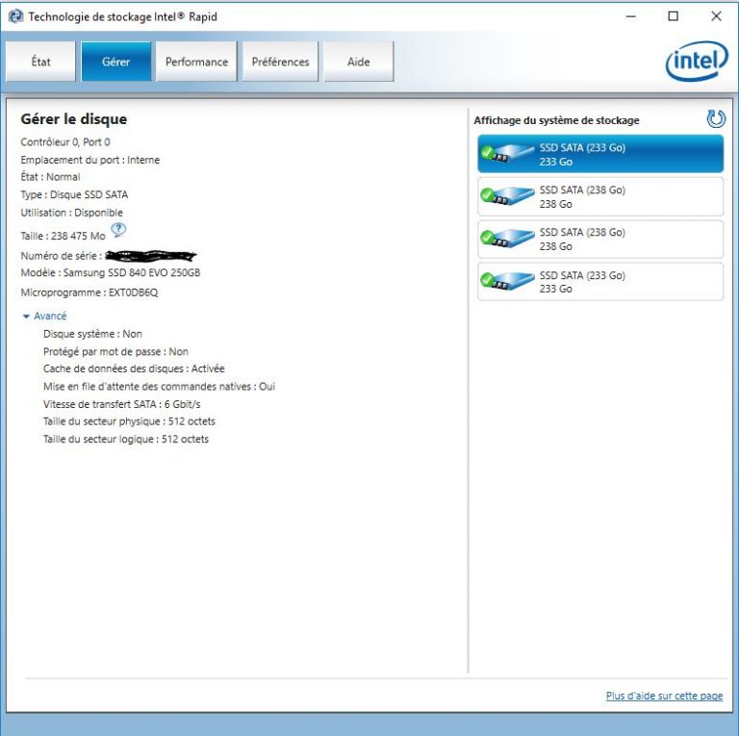The image size is (739, 736).
Task: Maximize the Intel Rapid Storage window
Action: [x=673, y=16]
